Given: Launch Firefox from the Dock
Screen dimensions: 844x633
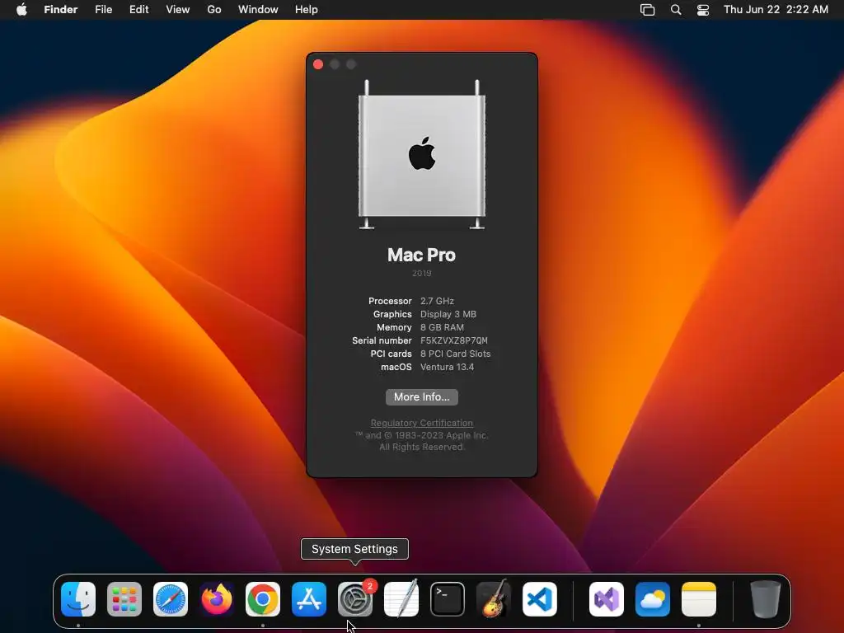Looking at the screenshot, I should [x=217, y=599].
